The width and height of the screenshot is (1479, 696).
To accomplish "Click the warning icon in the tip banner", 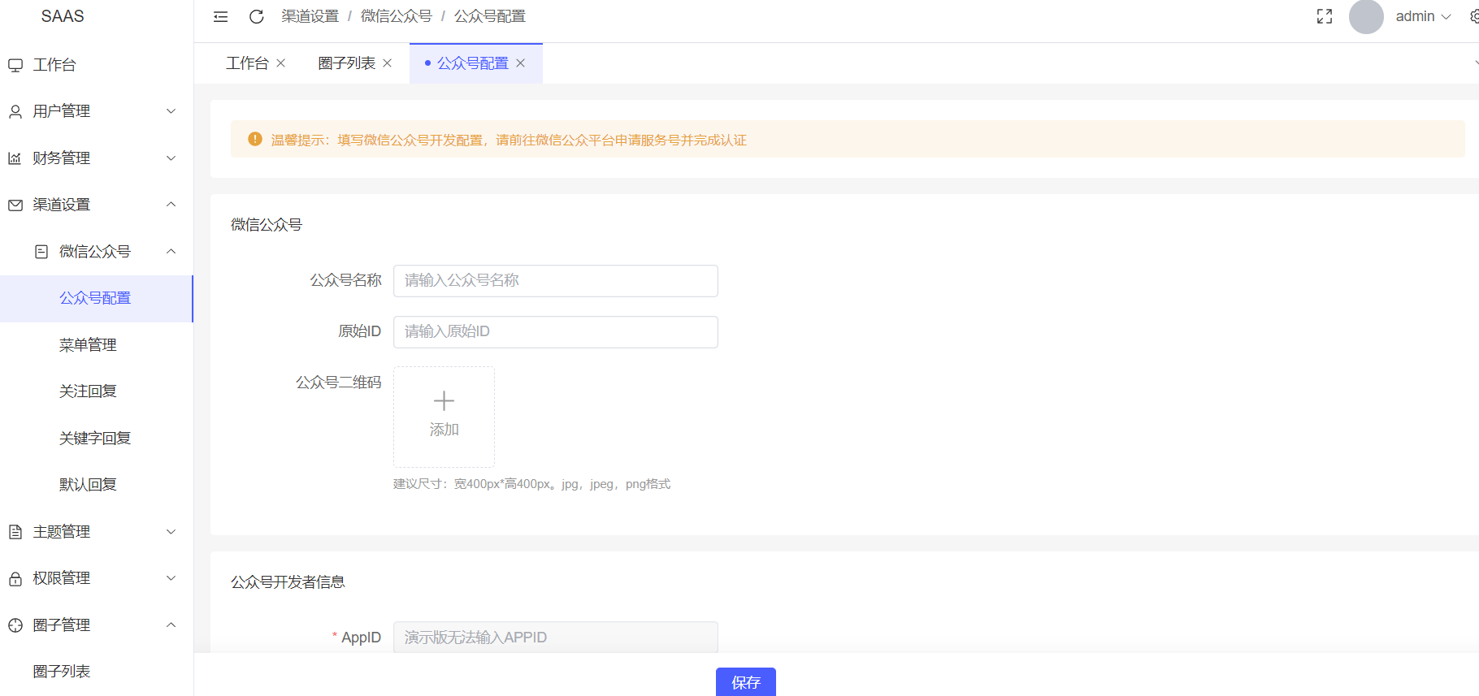I will (255, 139).
